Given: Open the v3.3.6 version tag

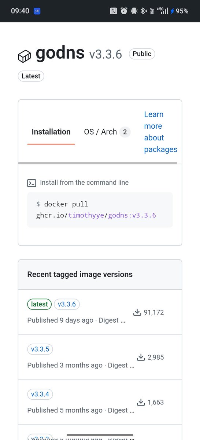Looking at the screenshot, I should point(67,304).
